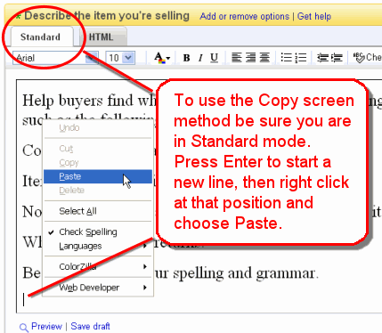Align text right in the editor
Image resolution: width=382 pixels, height=333 pixels.
pyautogui.click(x=251, y=57)
